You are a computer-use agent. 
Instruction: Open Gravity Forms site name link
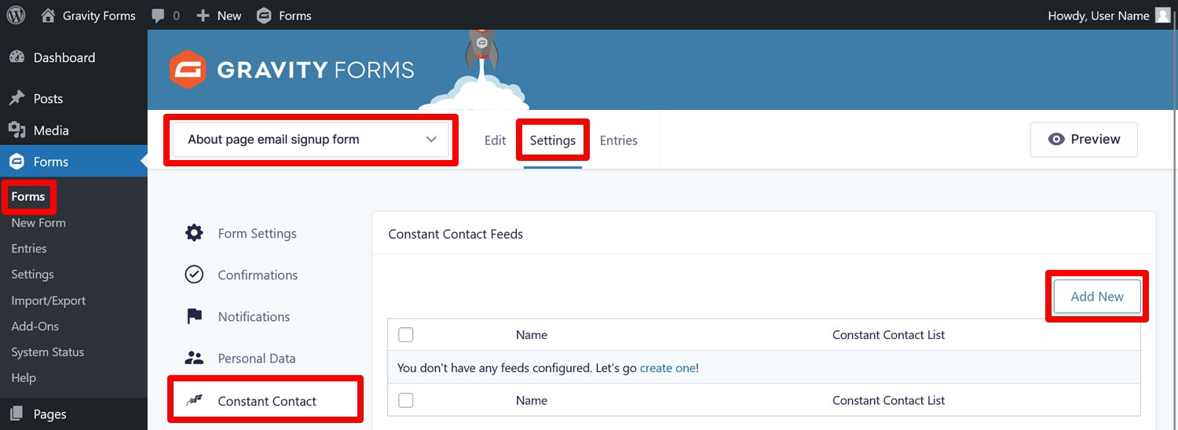coord(99,16)
